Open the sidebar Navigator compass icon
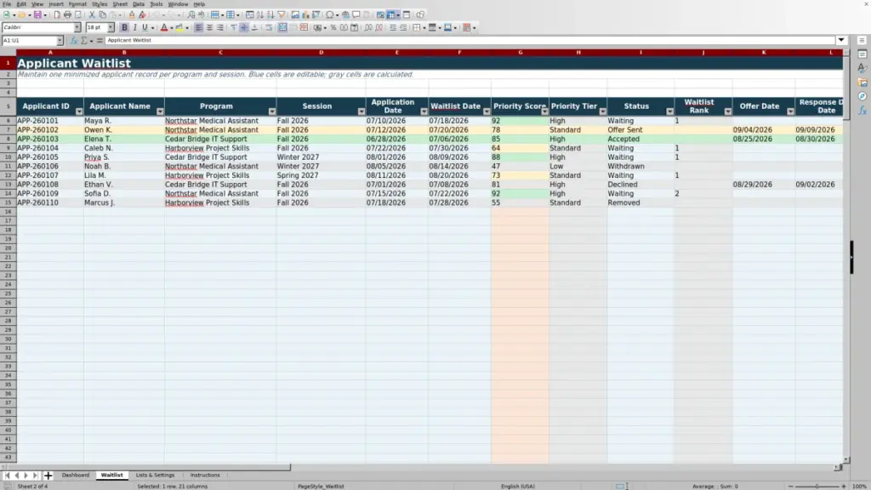Screen dimensions: 871x490 [x=862, y=96]
